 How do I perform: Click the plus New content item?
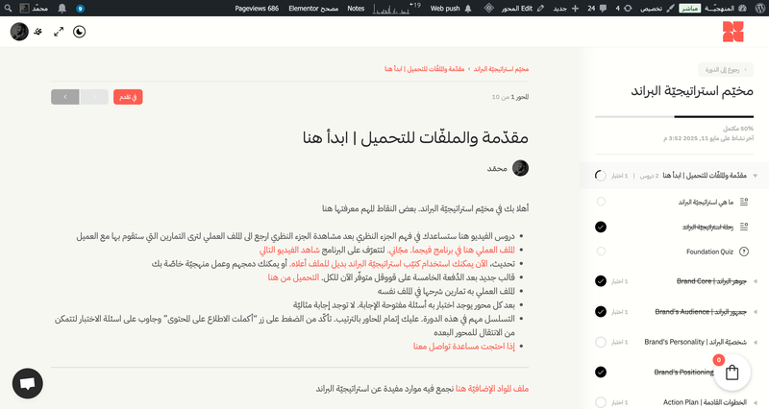click(x=566, y=9)
